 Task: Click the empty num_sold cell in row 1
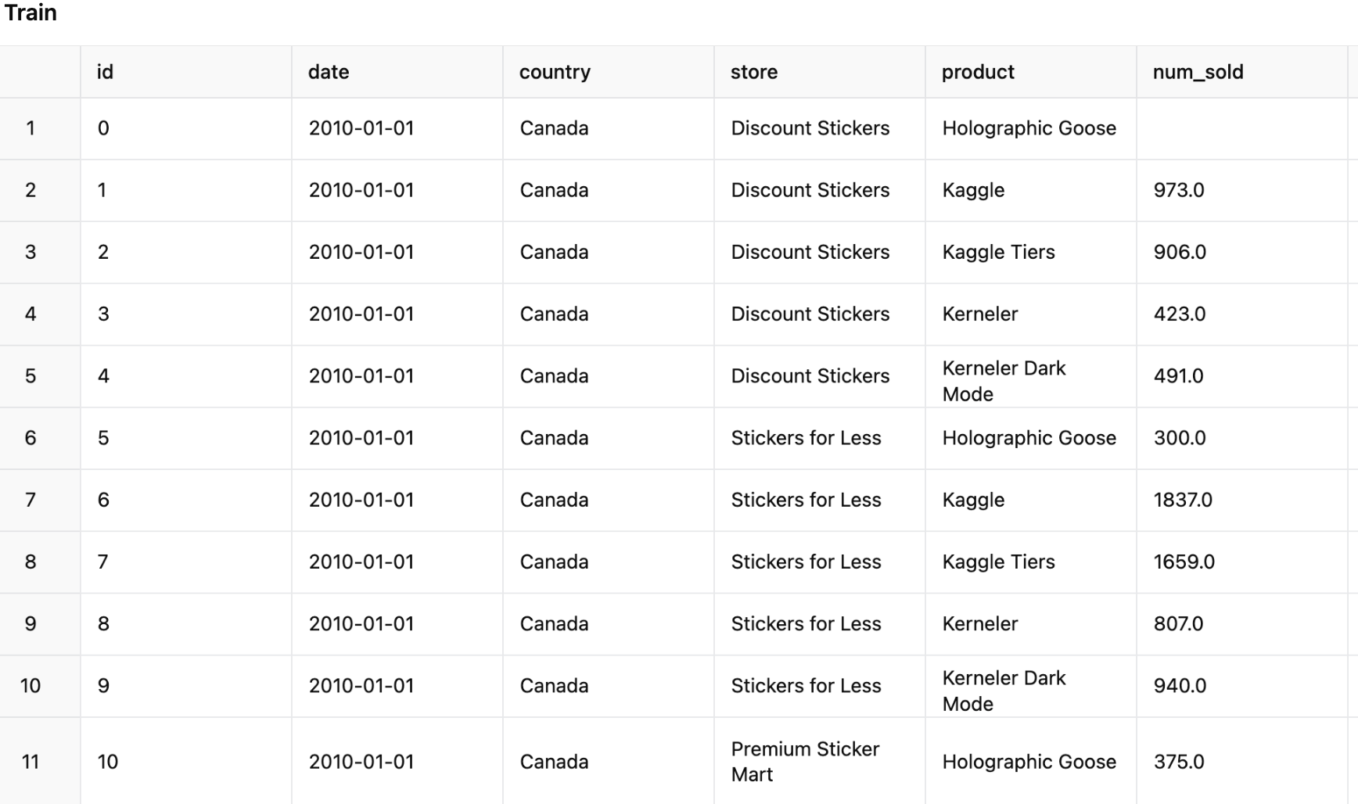point(1241,128)
